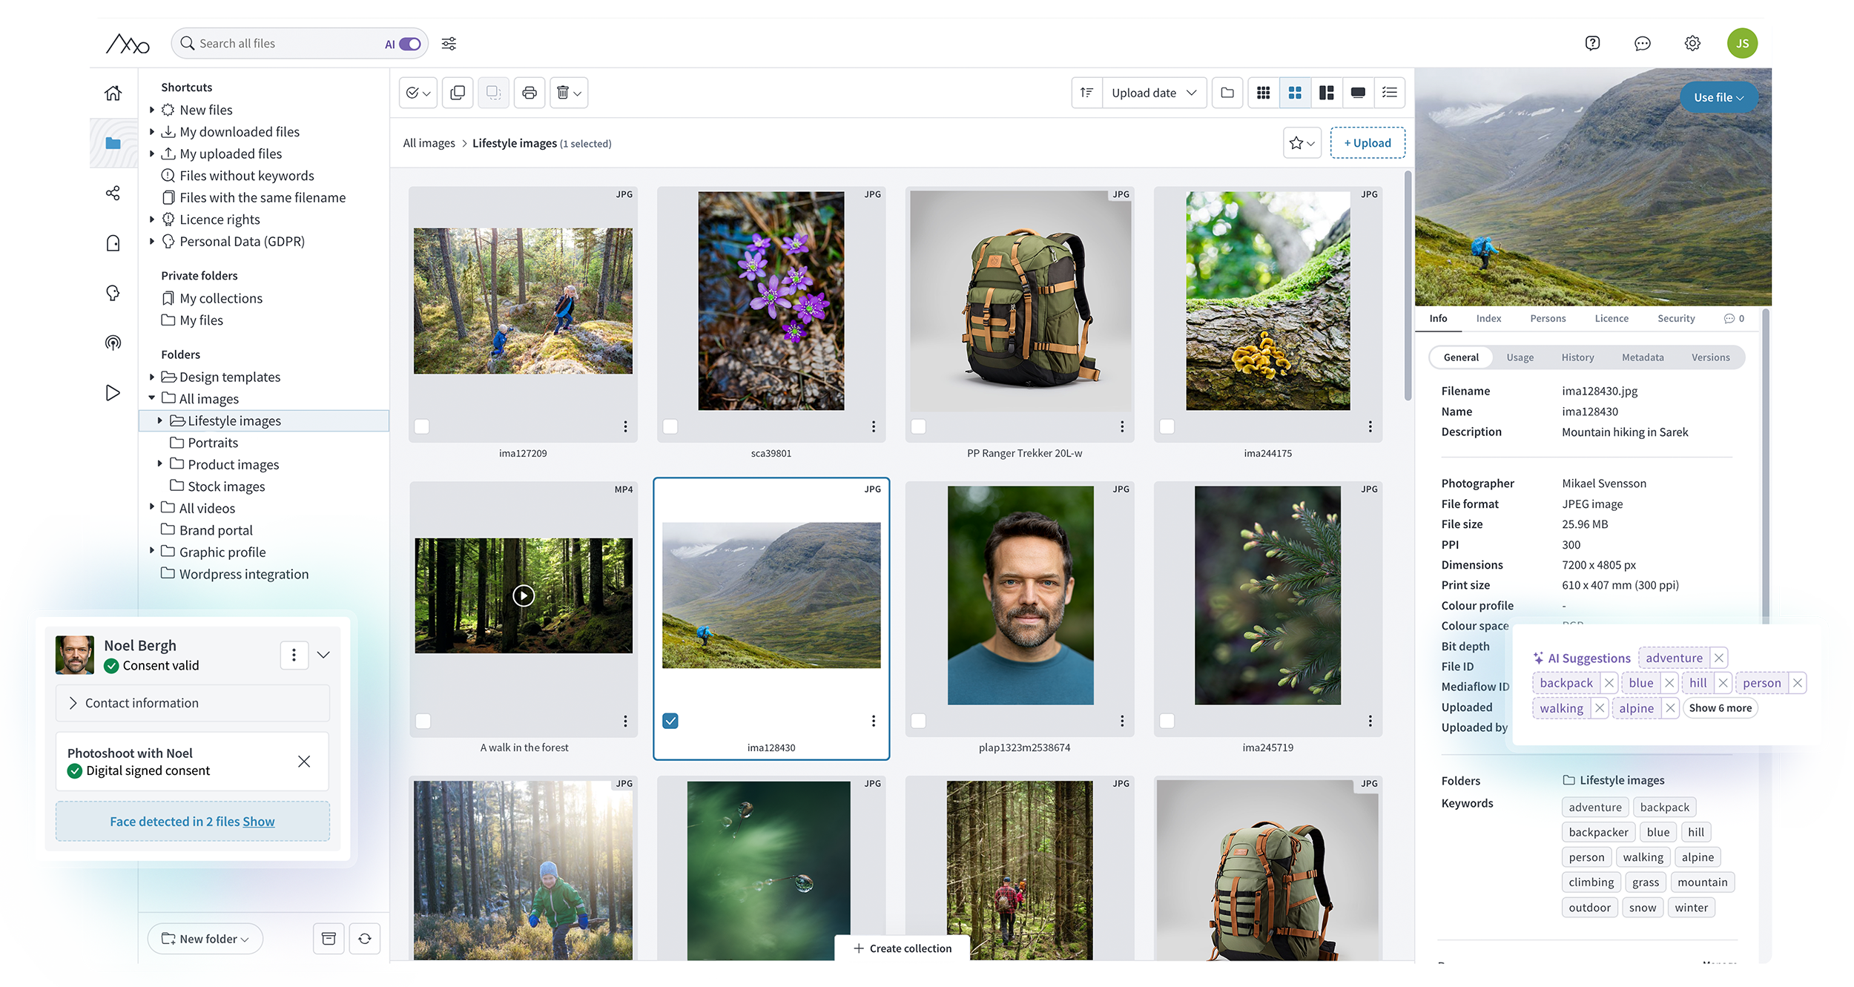Image resolution: width=1854 pixels, height=987 pixels.
Task: Open the Upload date sort dropdown
Action: pos(1153,93)
